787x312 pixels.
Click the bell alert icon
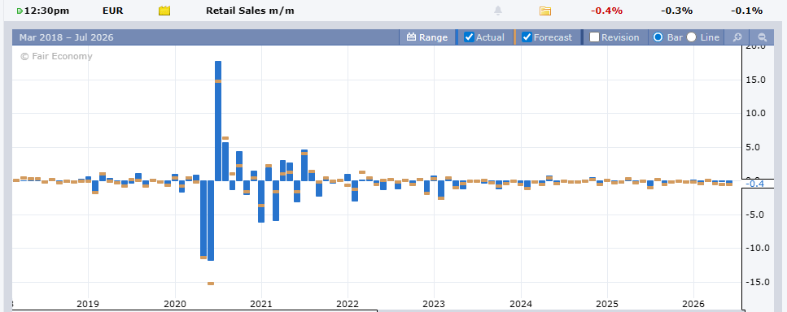click(498, 11)
